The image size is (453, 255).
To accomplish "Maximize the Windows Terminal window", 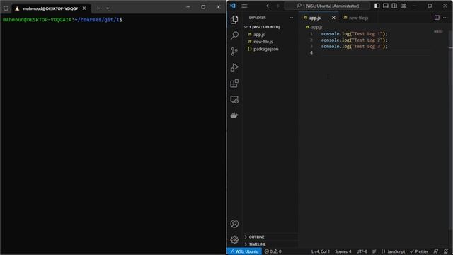I will point(203,7).
